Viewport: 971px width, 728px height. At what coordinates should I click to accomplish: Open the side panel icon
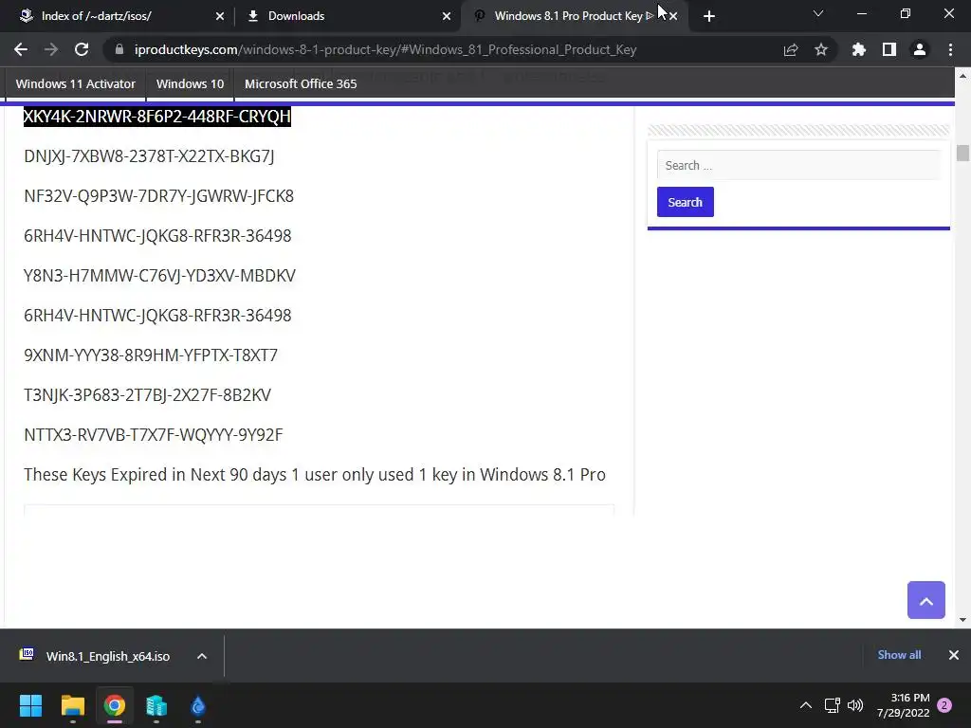coord(889,49)
